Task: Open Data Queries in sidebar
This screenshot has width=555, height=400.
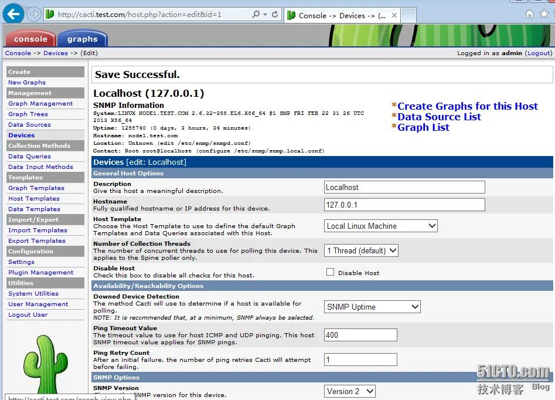Action: coord(29,156)
